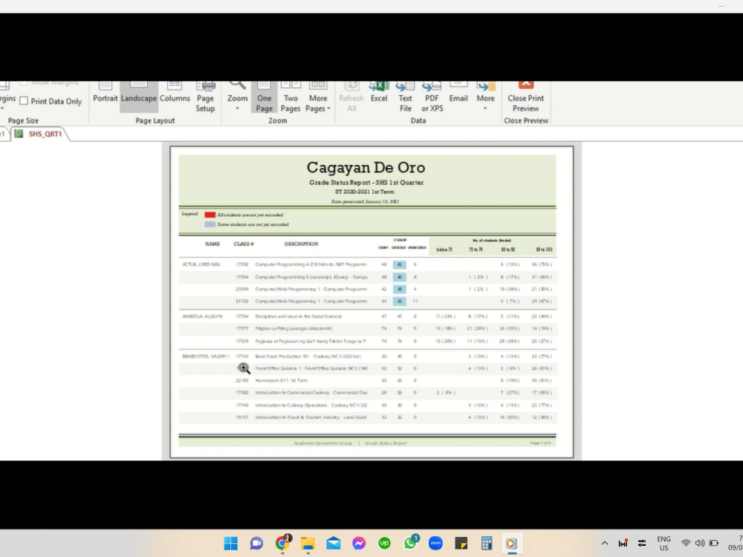743x557 pixels.
Task: Click the active media player taskbar icon
Action: [511, 544]
